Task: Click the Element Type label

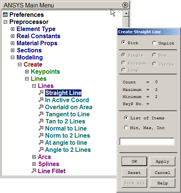Action: pyautogui.click(x=36, y=29)
